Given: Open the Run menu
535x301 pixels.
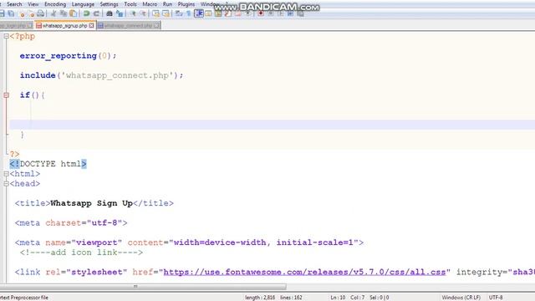Looking at the screenshot, I should [x=167, y=4].
